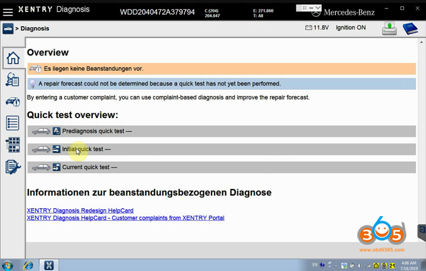Click the yellow house tray icon

(x=376, y=266)
